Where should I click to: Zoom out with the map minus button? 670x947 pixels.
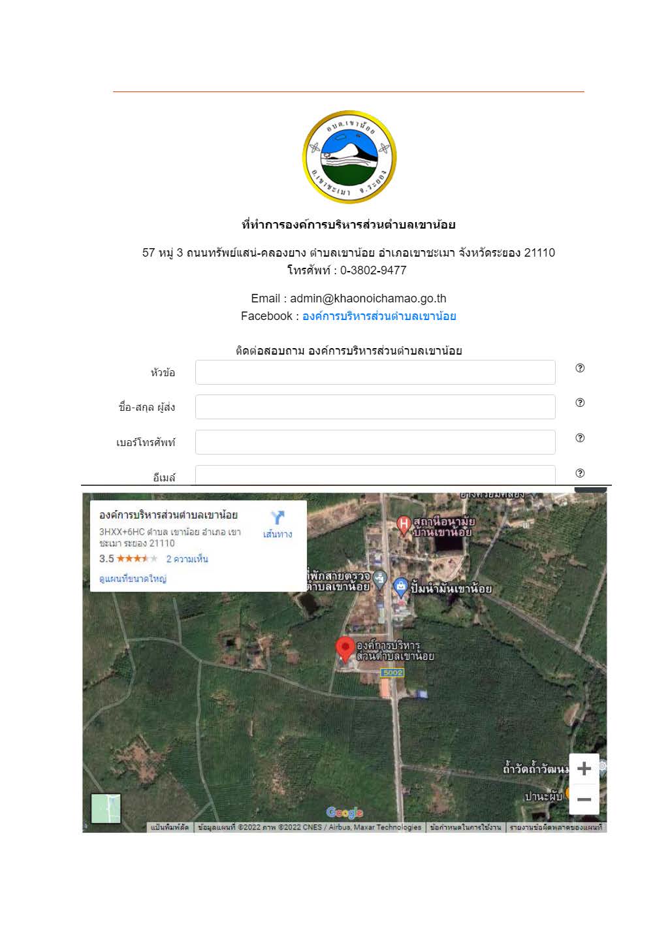(x=584, y=799)
